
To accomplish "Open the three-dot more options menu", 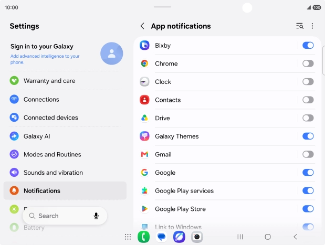I will click(x=312, y=26).
